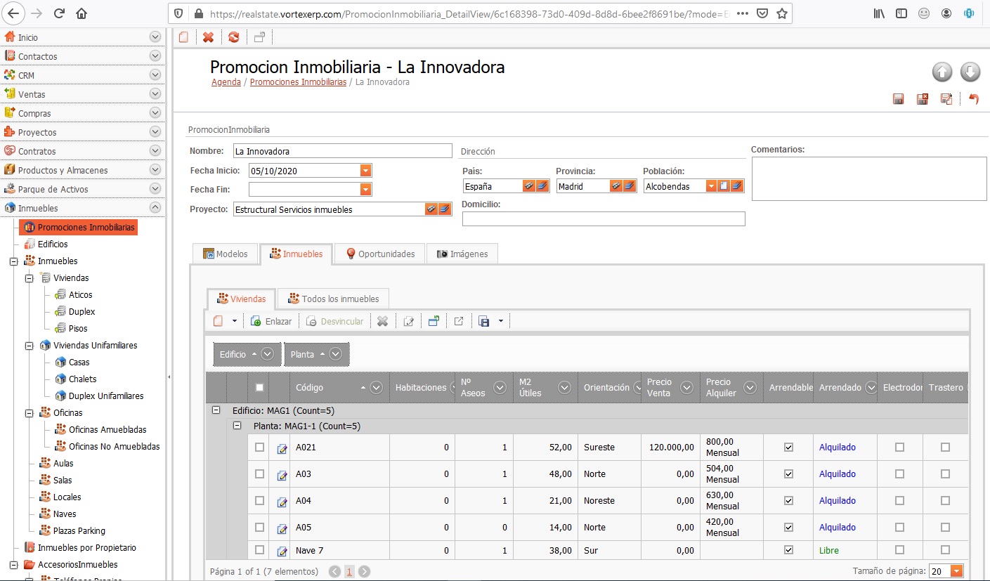Screen dimensions: 990x581
Task: Click the Libre link in row Nave 7
Action: 829,551
